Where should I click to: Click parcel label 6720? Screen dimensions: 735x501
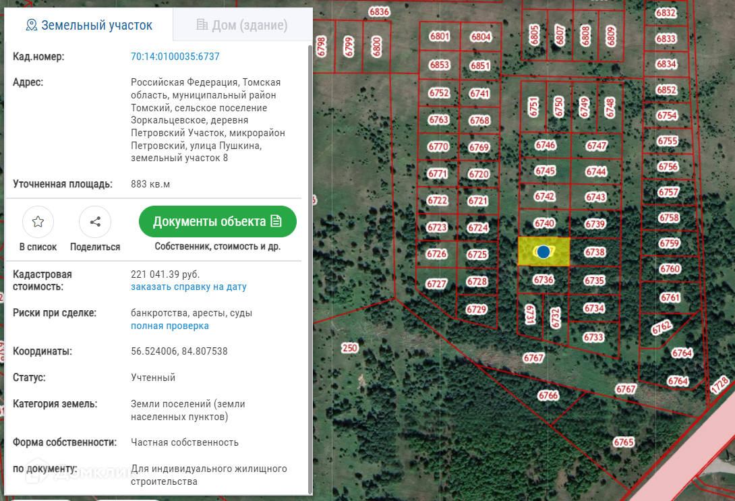click(479, 175)
